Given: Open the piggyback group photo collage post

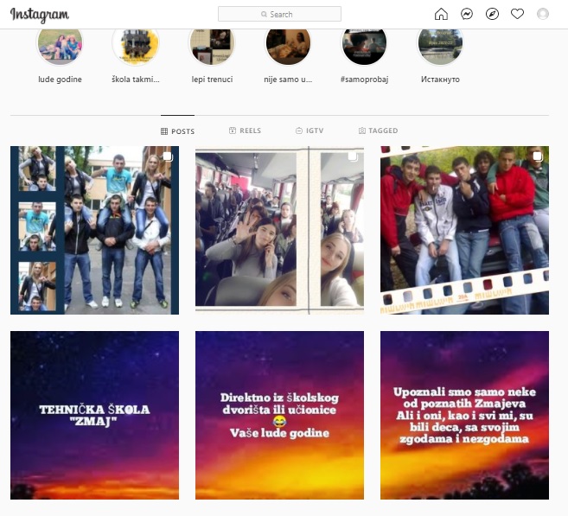Looking at the screenshot, I should coord(94,230).
